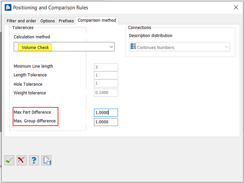Focus the Max. Group difference field

tap(106, 122)
